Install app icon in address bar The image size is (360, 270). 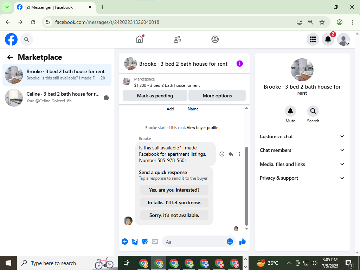pyautogui.click(x=300, y=22)
